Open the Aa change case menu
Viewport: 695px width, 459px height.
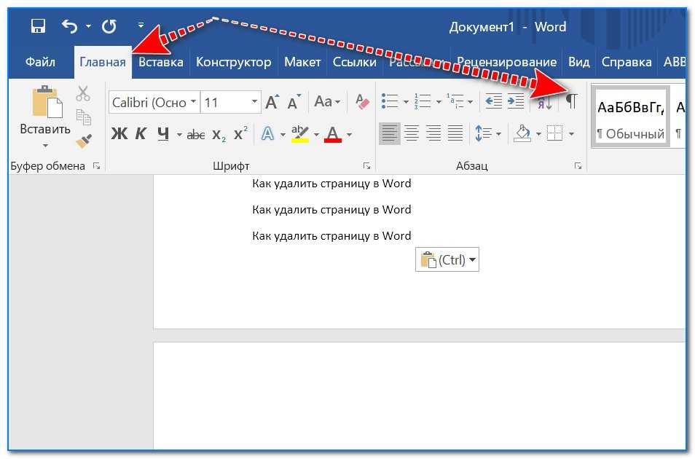tap(327, 102)
